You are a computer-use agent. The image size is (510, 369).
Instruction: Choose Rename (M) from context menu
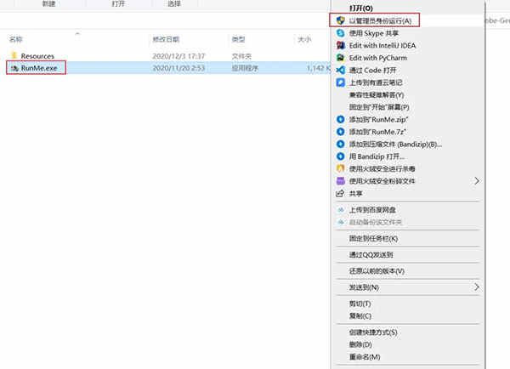pos(365,356)
